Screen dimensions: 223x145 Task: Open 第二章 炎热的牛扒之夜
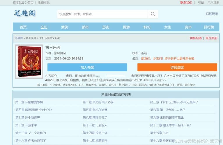point(98,102)
